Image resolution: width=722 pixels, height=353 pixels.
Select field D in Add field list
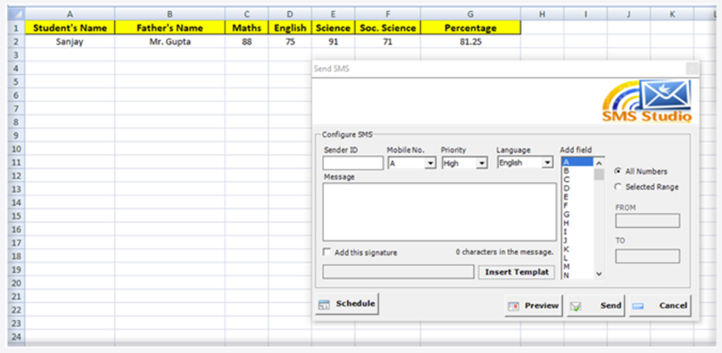pos(577,188)
